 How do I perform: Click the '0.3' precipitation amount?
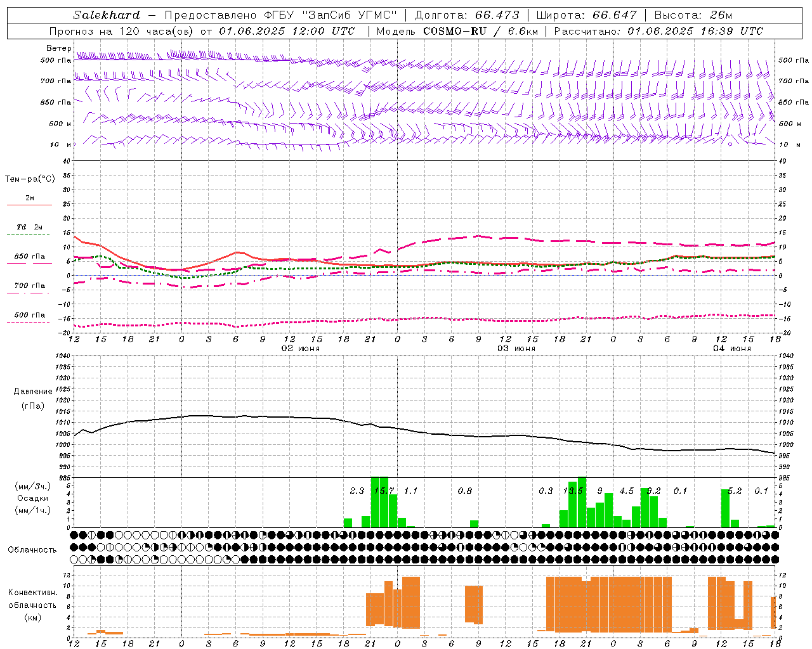tap(546, 491)
